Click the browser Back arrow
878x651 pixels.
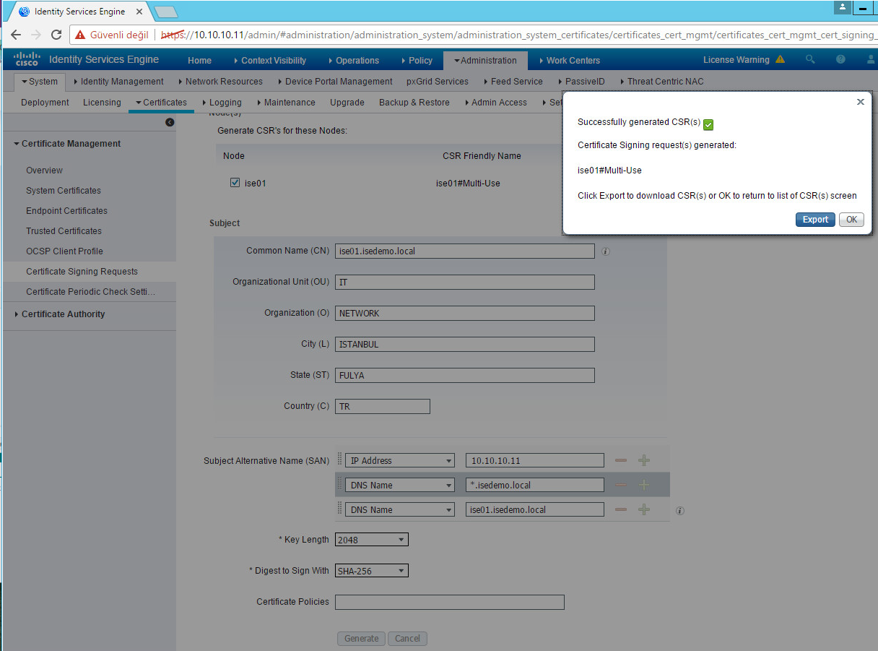[x=16, y=35]
